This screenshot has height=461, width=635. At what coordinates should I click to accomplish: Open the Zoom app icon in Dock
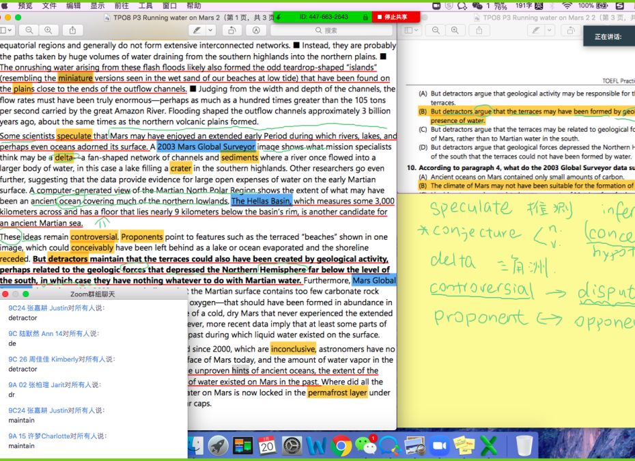[440, 445]
